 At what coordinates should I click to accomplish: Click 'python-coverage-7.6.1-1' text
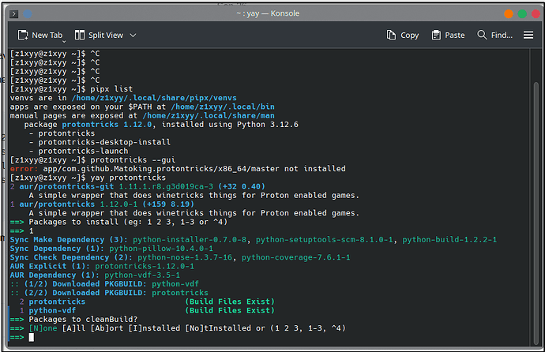(295, 257)
